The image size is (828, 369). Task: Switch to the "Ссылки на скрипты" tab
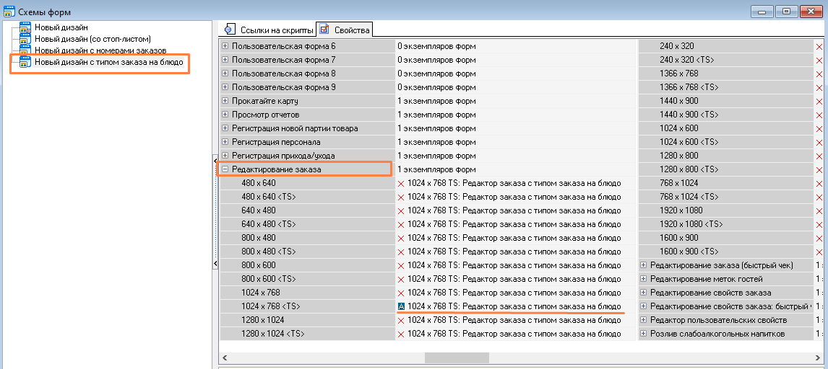click(277, 30)
